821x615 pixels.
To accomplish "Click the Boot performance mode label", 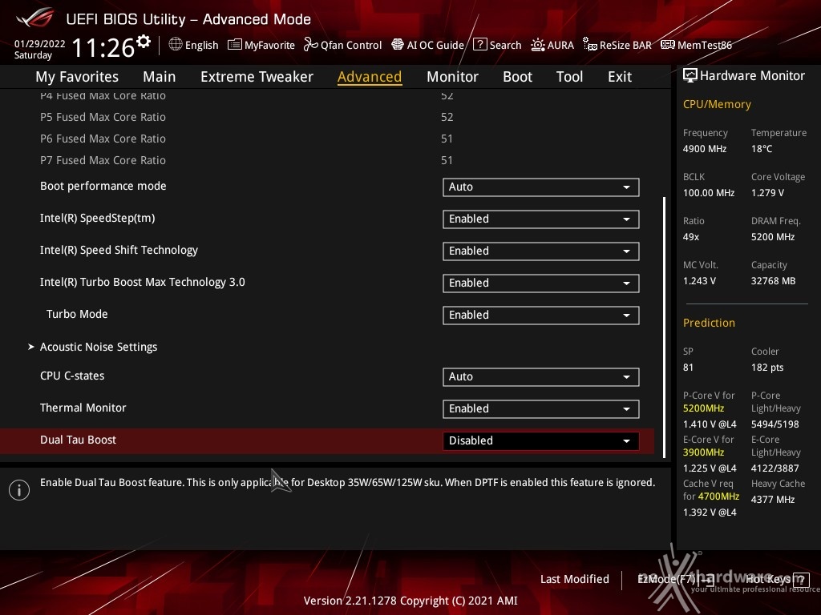I will click(x=103, y=186).
